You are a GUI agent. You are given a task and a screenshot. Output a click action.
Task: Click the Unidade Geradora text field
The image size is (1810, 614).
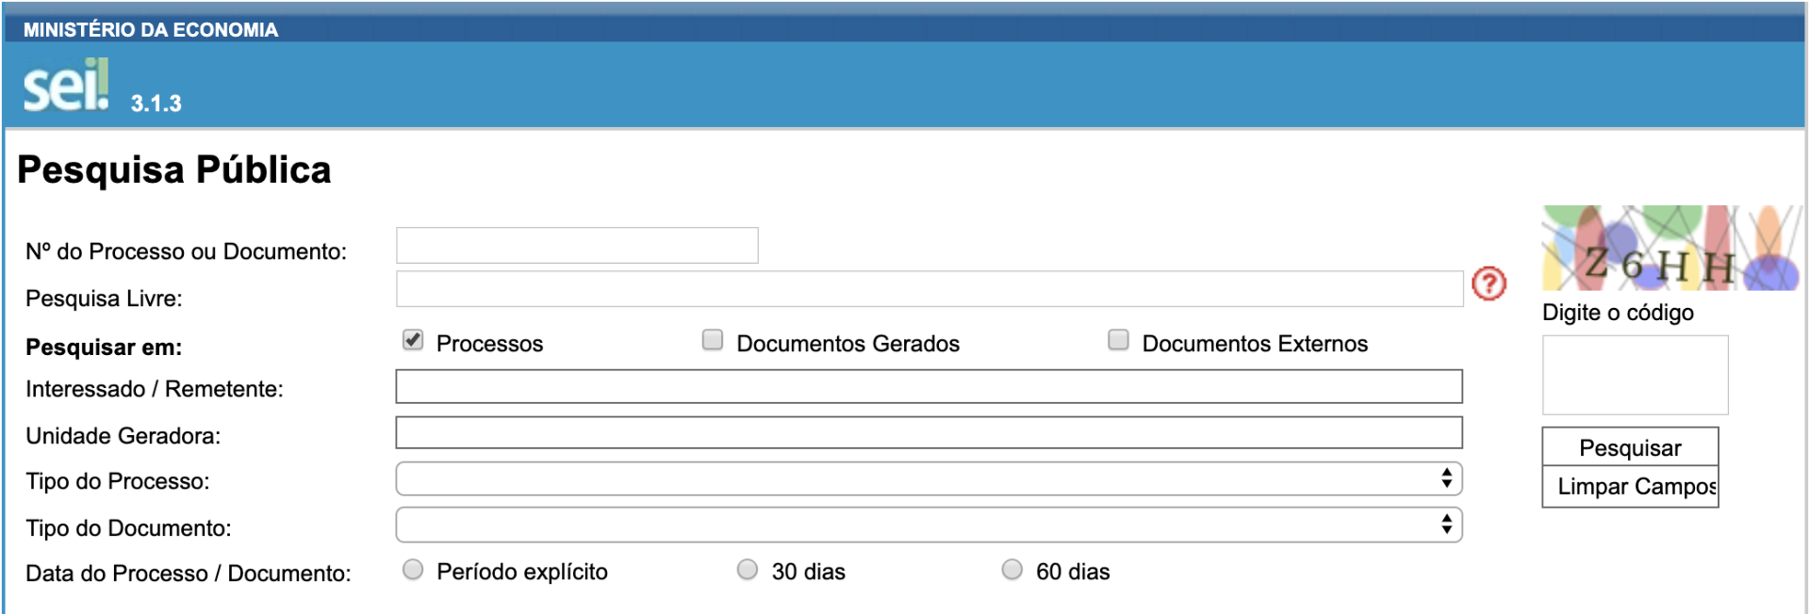click(929, 433)
